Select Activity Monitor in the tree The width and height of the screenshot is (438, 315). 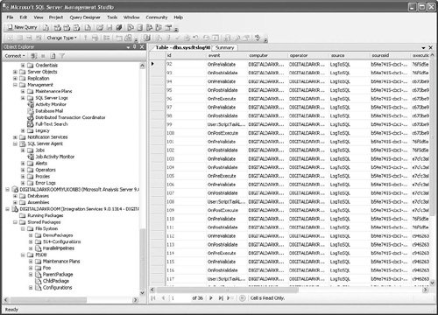click(51, 104)
